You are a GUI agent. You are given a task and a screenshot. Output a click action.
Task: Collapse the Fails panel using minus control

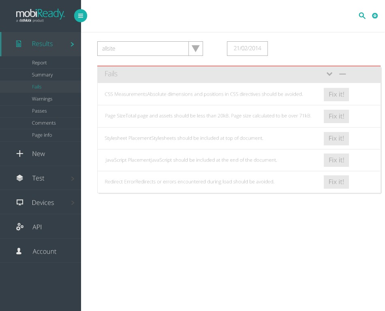[342, 74]
